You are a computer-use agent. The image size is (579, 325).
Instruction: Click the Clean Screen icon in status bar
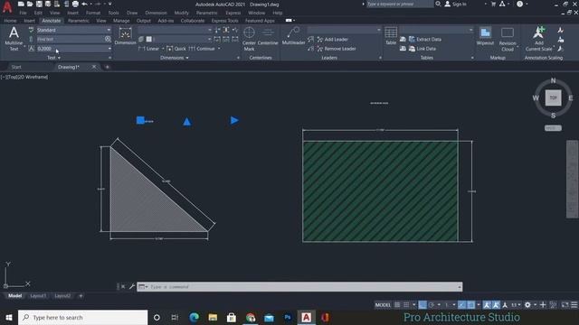pos(565,305)
